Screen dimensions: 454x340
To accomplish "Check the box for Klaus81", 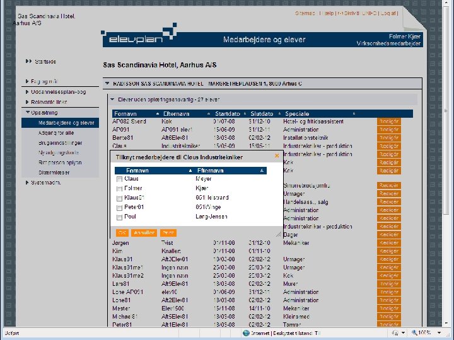I will (x=119, y=198).
